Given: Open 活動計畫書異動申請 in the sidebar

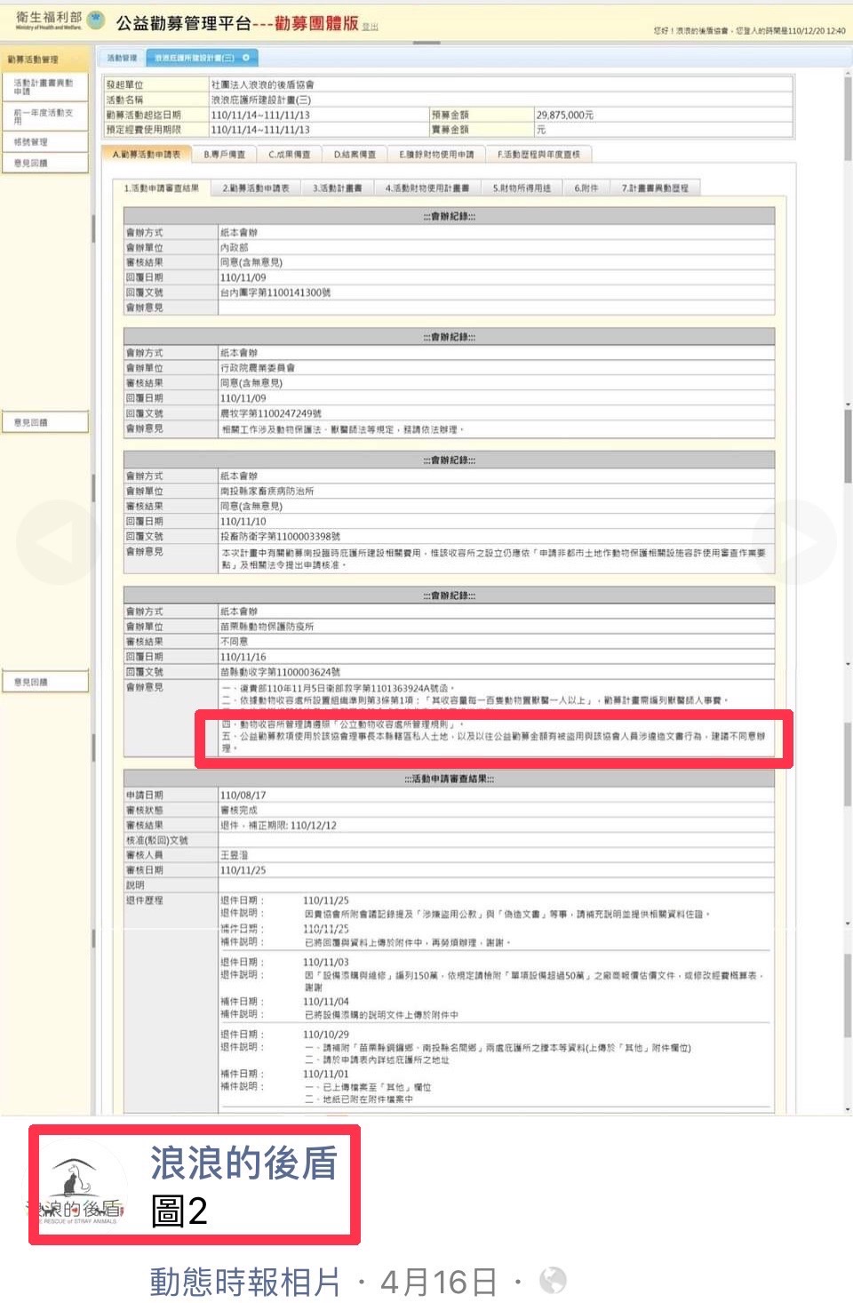Looking at the screenshot, I should tap(44, 86).
